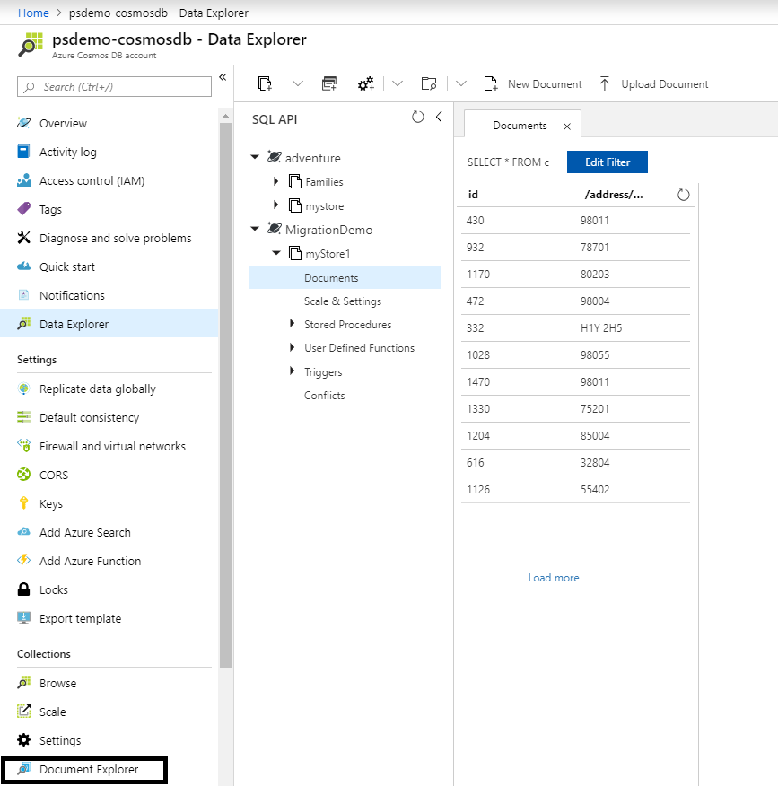Click the Upload Document button label
778x786 pixels.
[665, 84]
